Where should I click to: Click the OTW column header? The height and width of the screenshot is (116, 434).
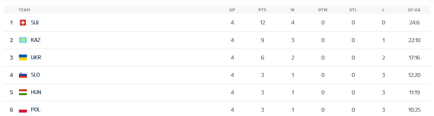click(x=323, y=10)
